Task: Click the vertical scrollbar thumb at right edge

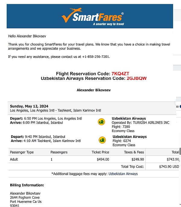Action: click(180, 152)
